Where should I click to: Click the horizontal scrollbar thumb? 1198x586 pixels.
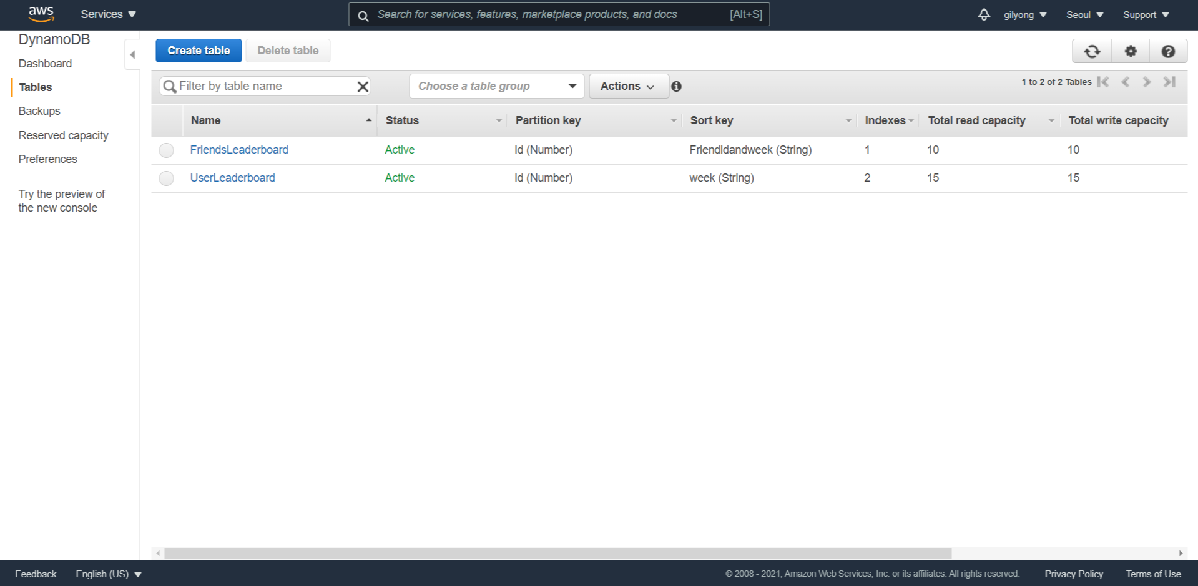coord(557,553)
